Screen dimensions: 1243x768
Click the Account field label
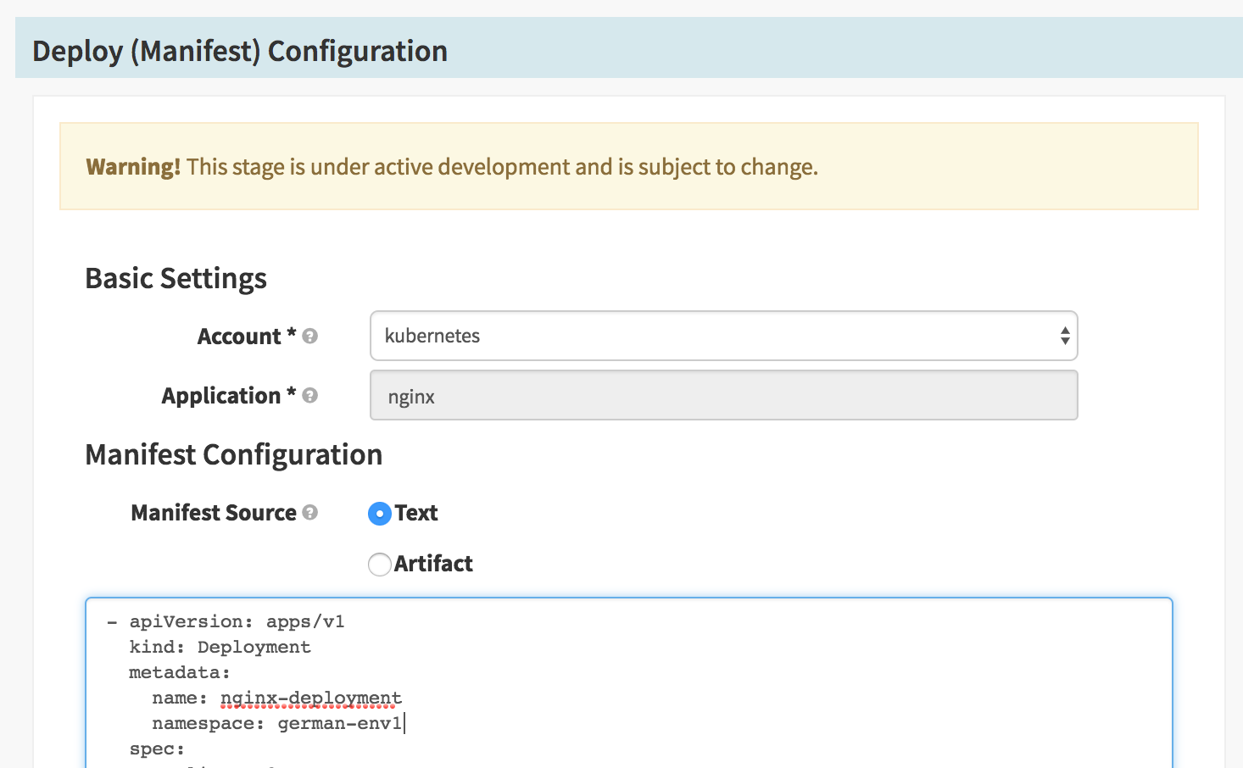(x=239, y=337)
